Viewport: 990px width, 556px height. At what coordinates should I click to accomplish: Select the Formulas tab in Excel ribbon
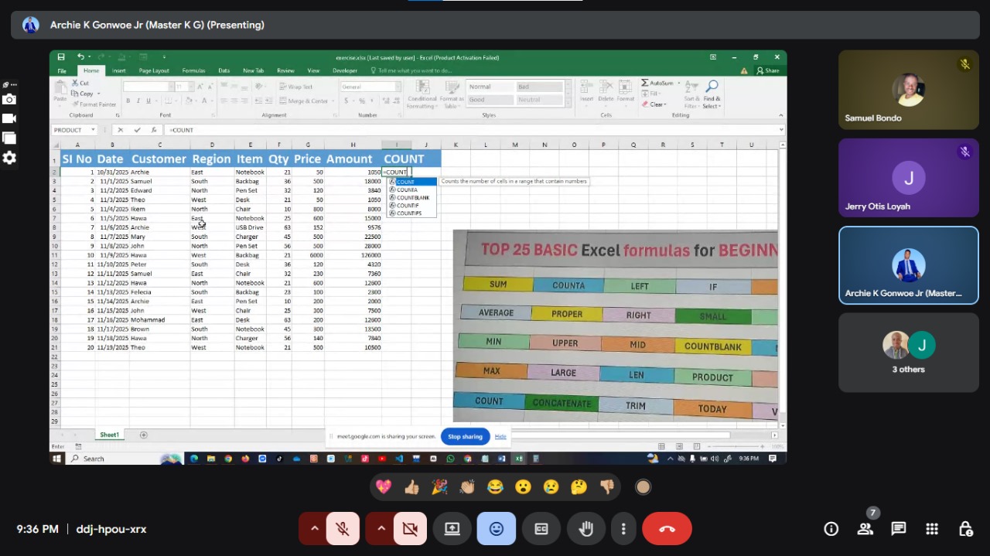pyautogui.click(x=193, y=70)
